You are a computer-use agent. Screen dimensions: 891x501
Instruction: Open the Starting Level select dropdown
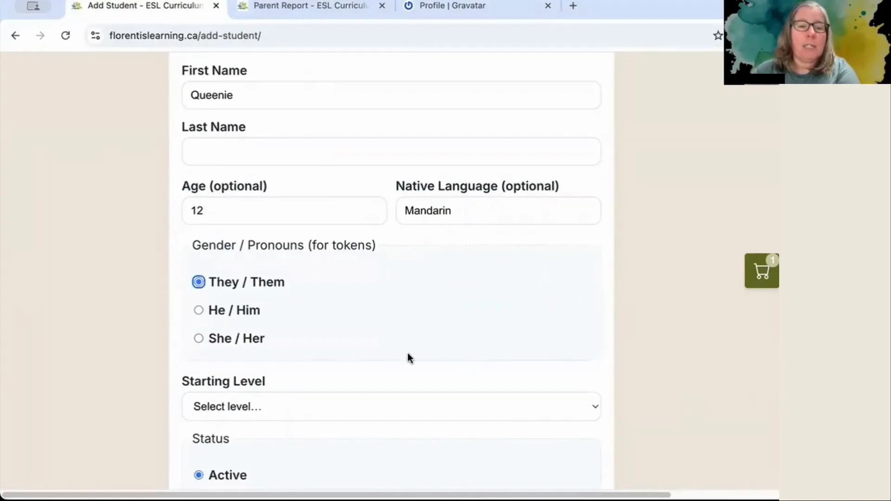[x=391, y=406]
